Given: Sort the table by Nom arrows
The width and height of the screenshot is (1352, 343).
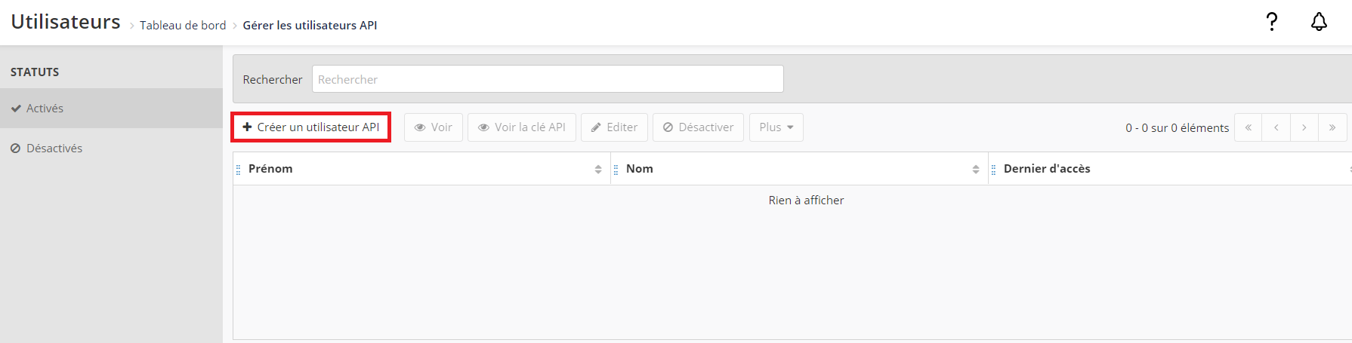Looking at the screenshot, I should tap(976, 170).
